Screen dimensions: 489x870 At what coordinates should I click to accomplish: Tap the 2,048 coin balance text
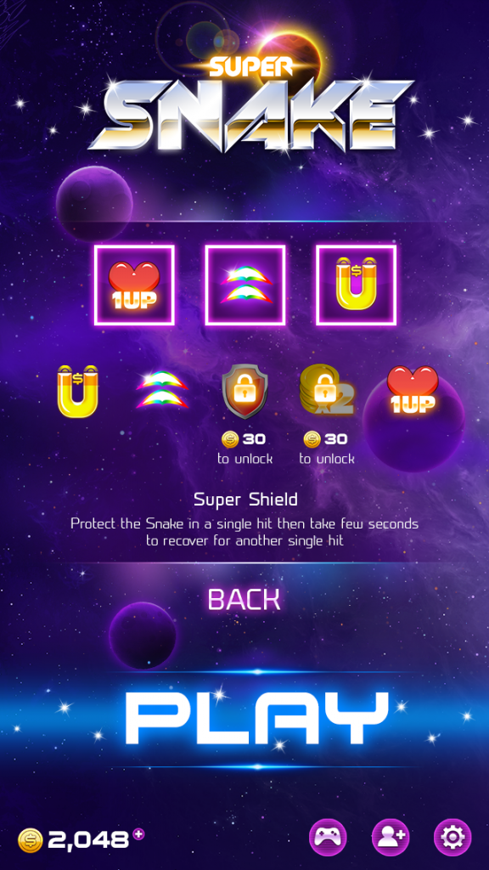[88, 840]
